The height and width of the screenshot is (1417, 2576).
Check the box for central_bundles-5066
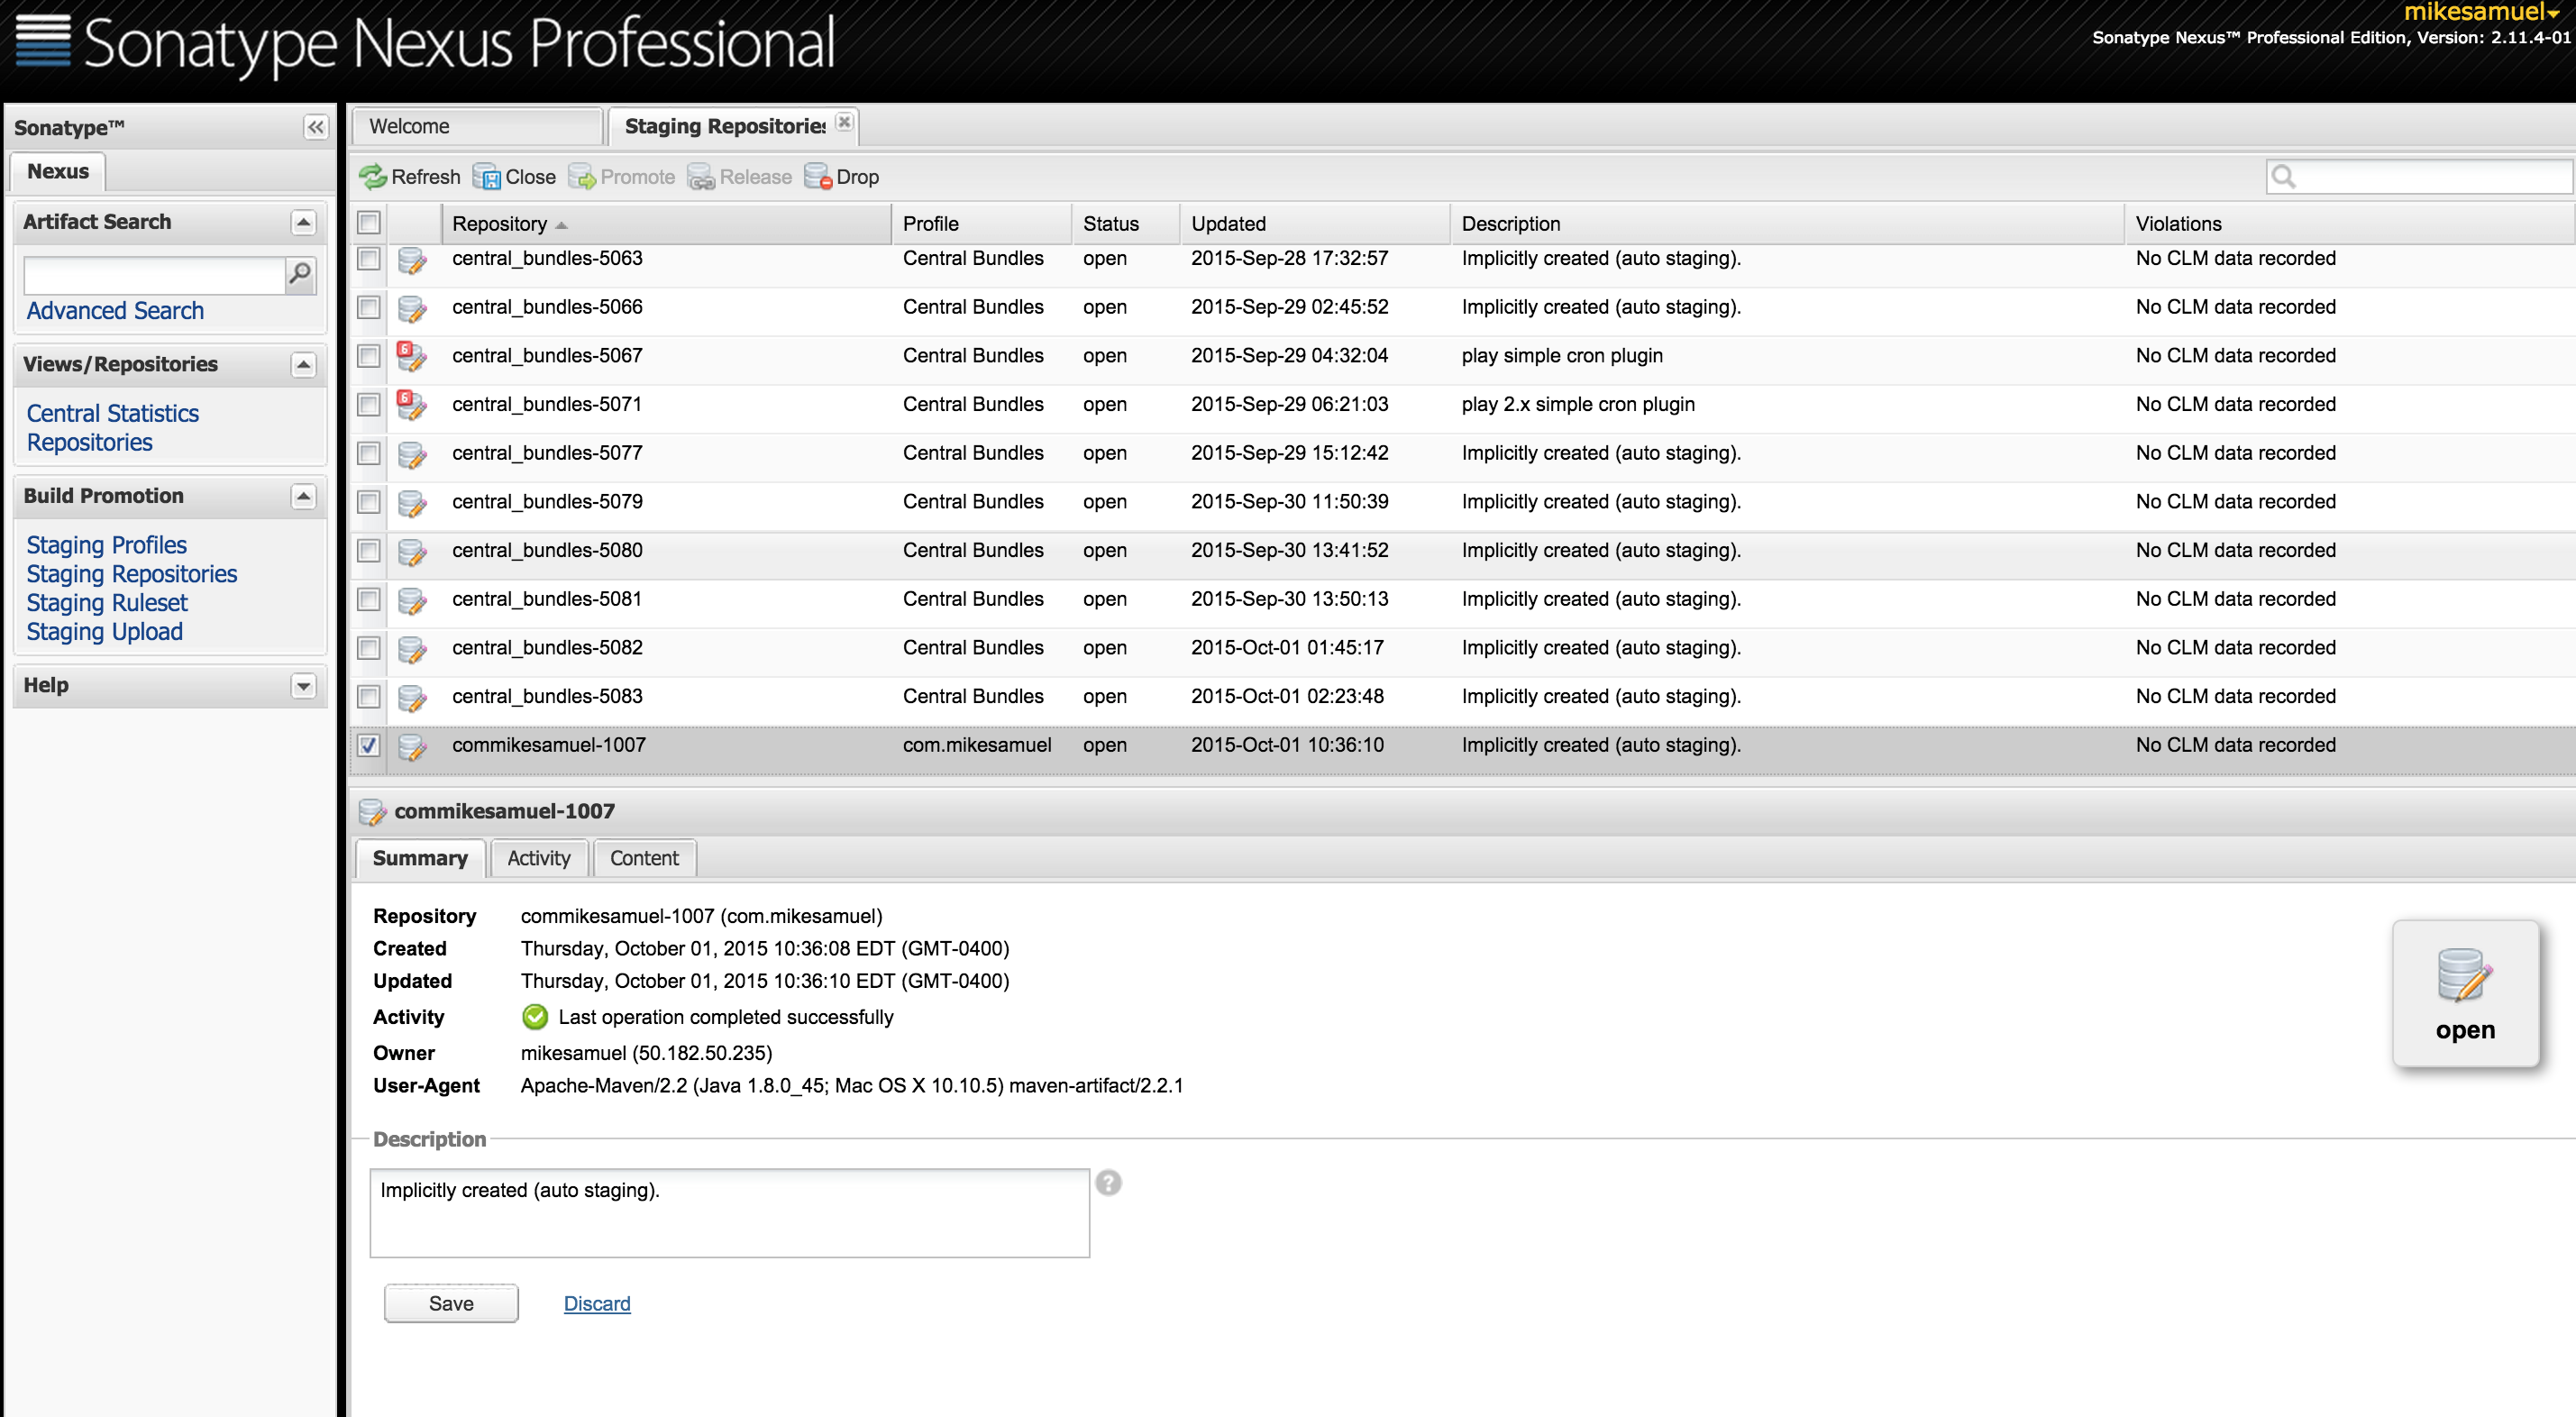pyautogui.click(x=369, y=307)
